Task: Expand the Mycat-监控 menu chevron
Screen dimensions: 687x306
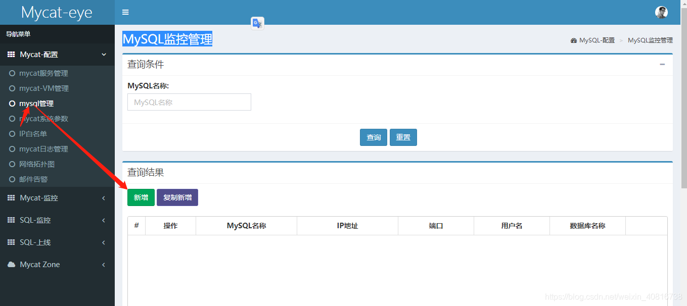Action: pos(104,198)
